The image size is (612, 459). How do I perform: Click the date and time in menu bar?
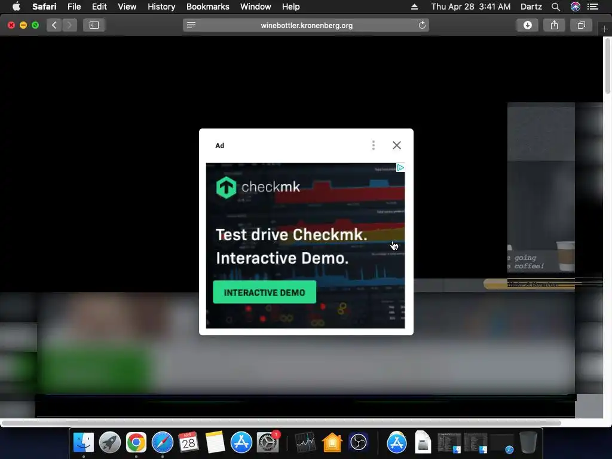pyautogui.click(x=471, y=7)
